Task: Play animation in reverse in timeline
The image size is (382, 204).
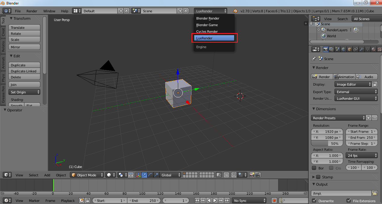Action: [209, 200]
